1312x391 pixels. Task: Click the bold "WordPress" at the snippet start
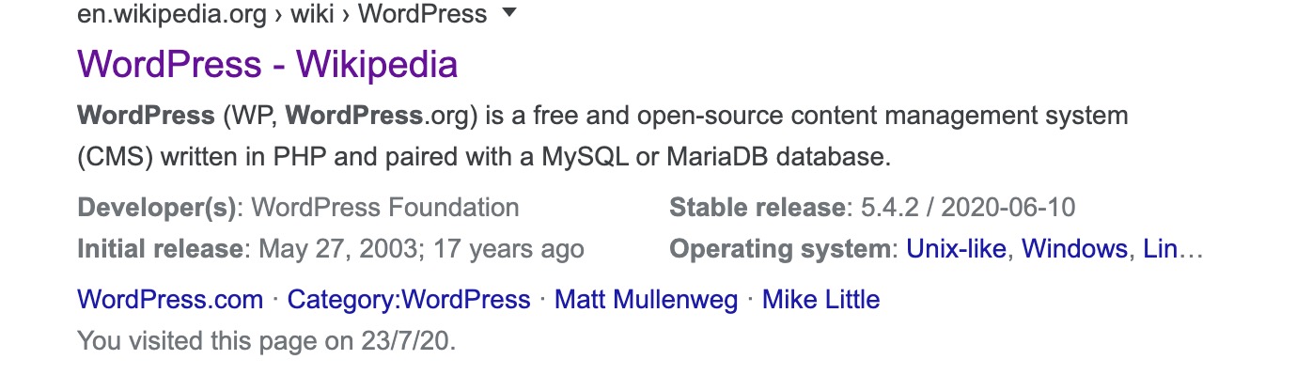tap(146, 117)
